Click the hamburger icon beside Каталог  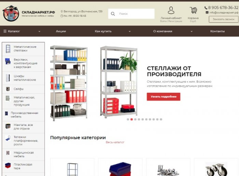point(5,31)
